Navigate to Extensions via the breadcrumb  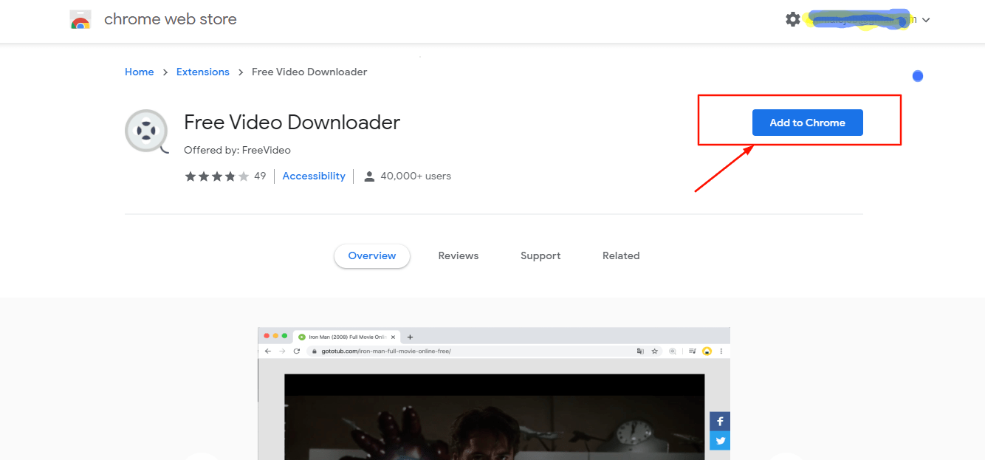click(202, 72)
